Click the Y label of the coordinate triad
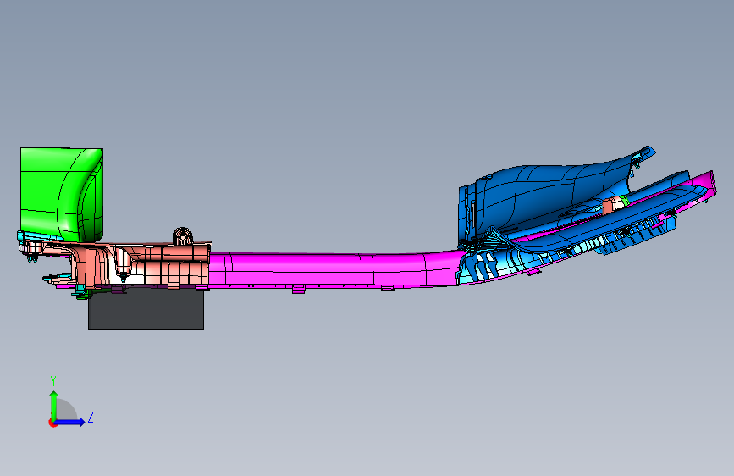 tap(53, 381)
